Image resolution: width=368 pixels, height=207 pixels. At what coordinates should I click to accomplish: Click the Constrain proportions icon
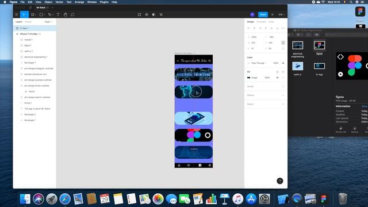(283, 43)
